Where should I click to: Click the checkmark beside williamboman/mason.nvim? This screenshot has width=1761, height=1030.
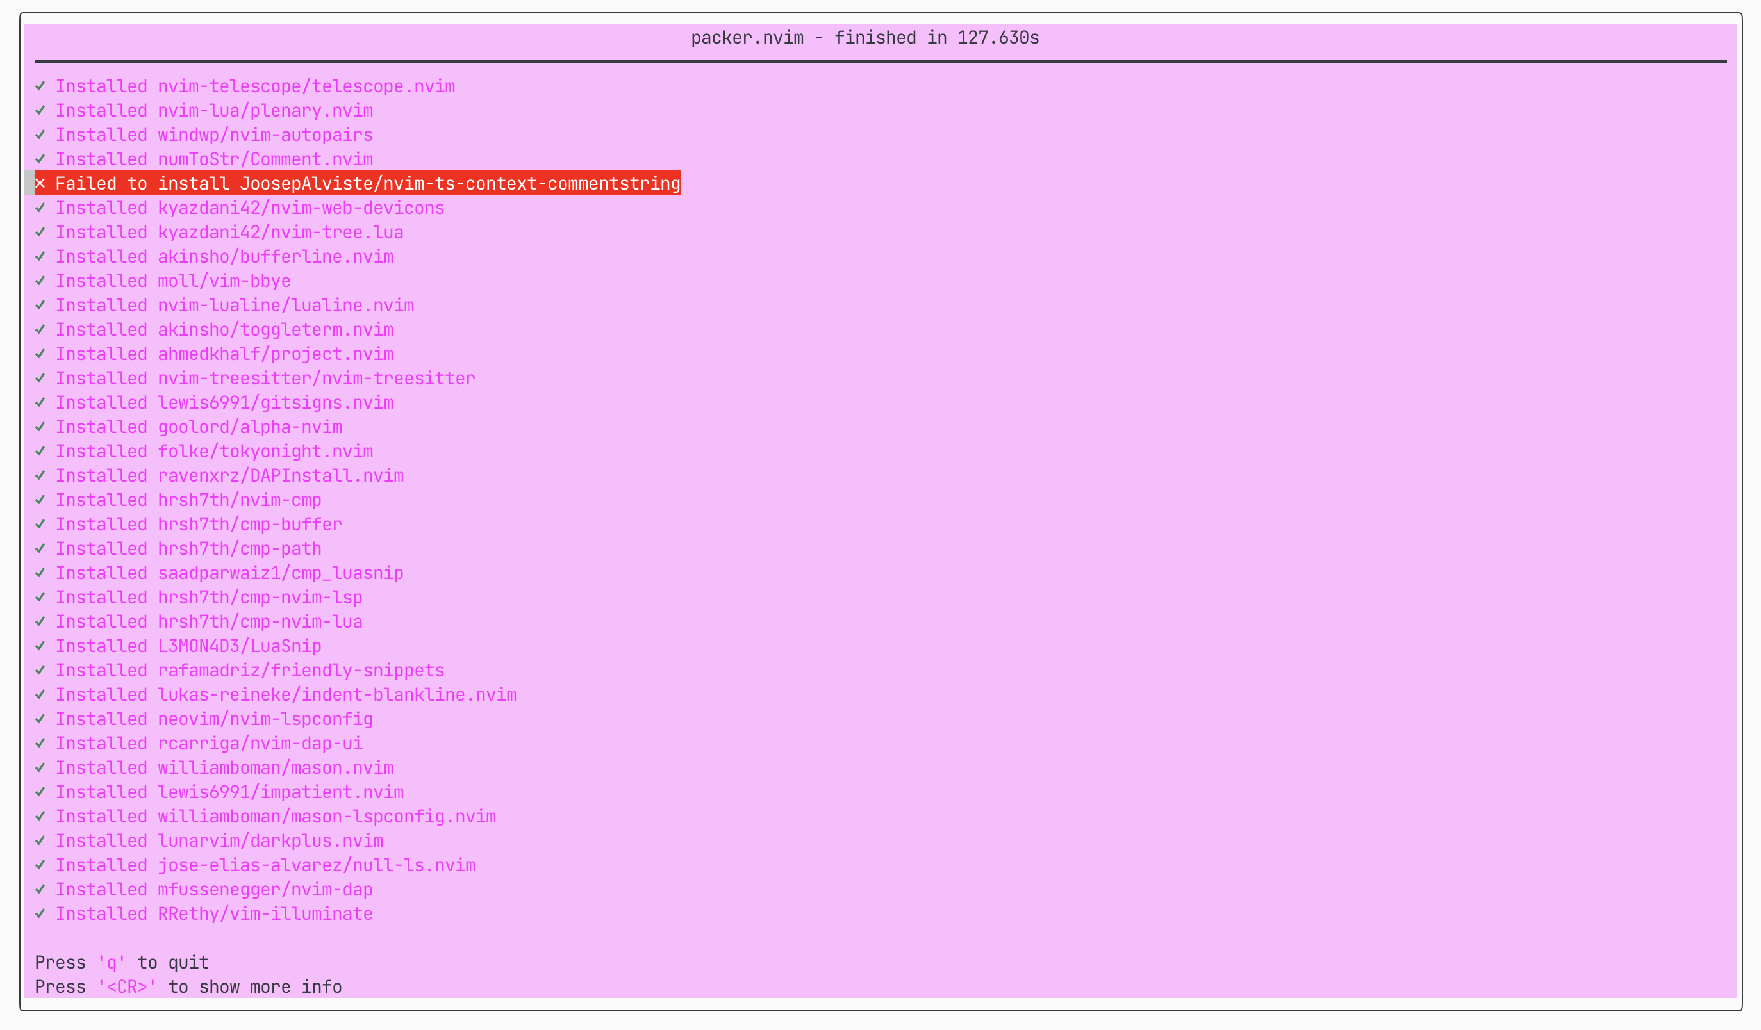click(40, 767)
